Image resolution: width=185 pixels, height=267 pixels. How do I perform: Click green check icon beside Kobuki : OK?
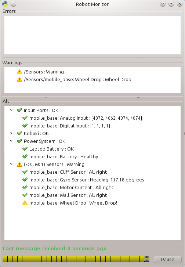coord(19,133)
